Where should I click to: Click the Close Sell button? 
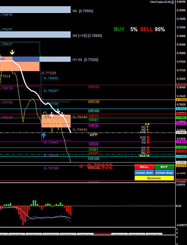click(144, 172)
